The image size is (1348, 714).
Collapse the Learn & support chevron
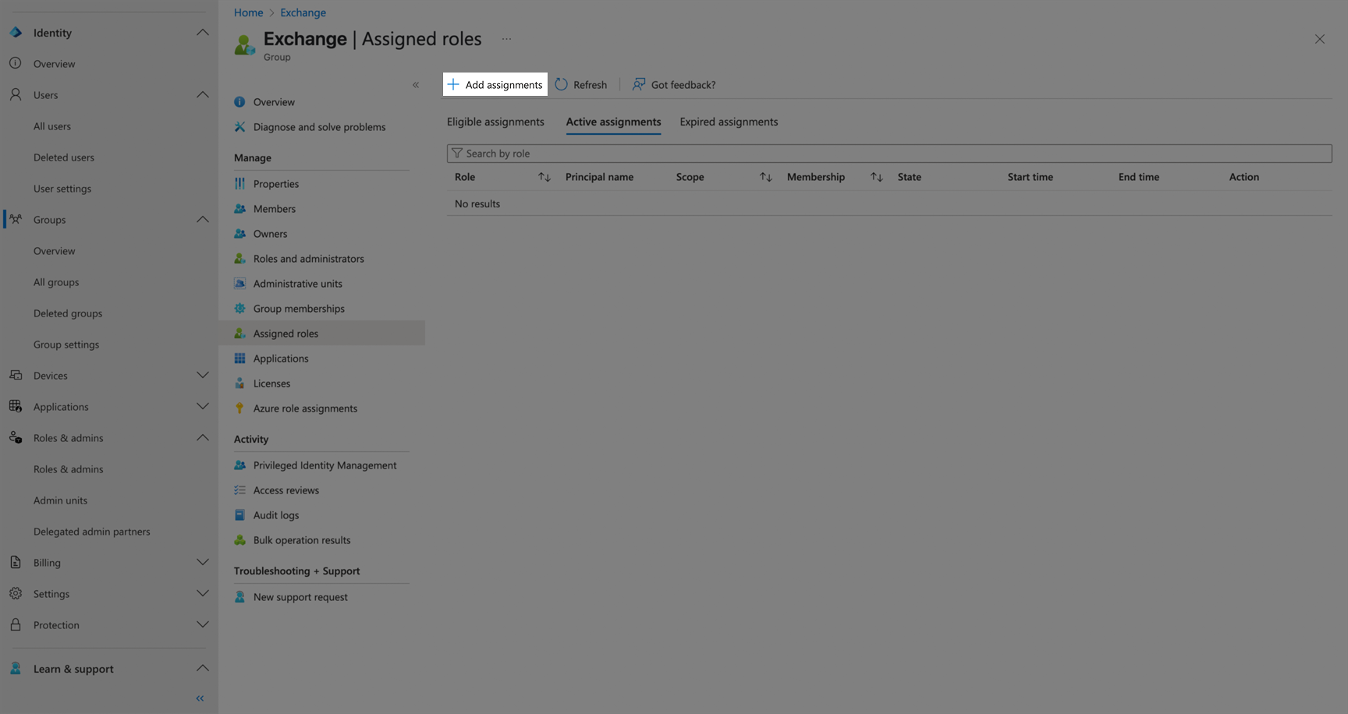click(x=203, y=668)
